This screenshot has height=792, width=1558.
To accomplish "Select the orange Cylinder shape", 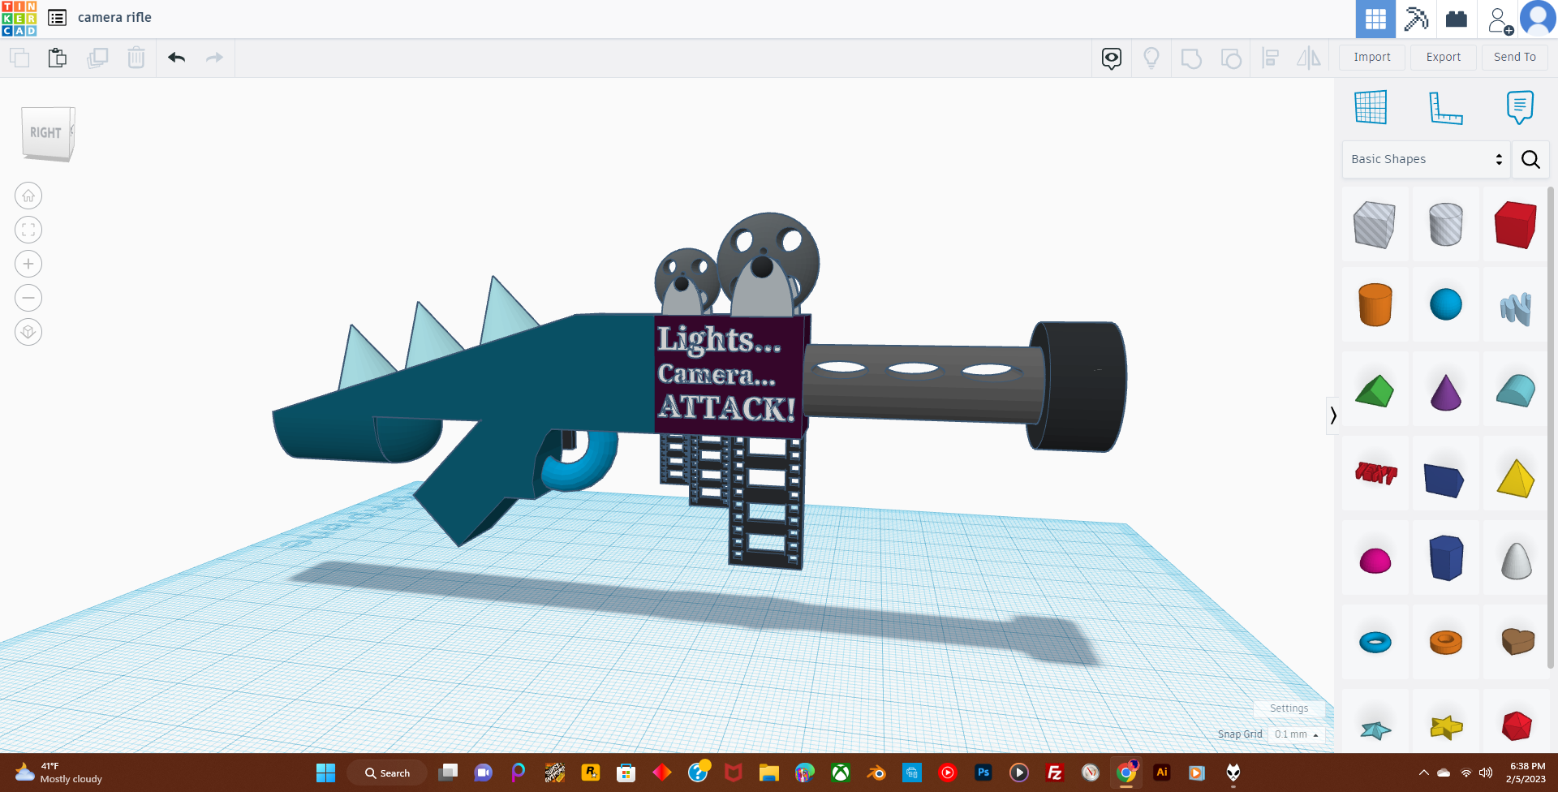I will coord(1375,305).
